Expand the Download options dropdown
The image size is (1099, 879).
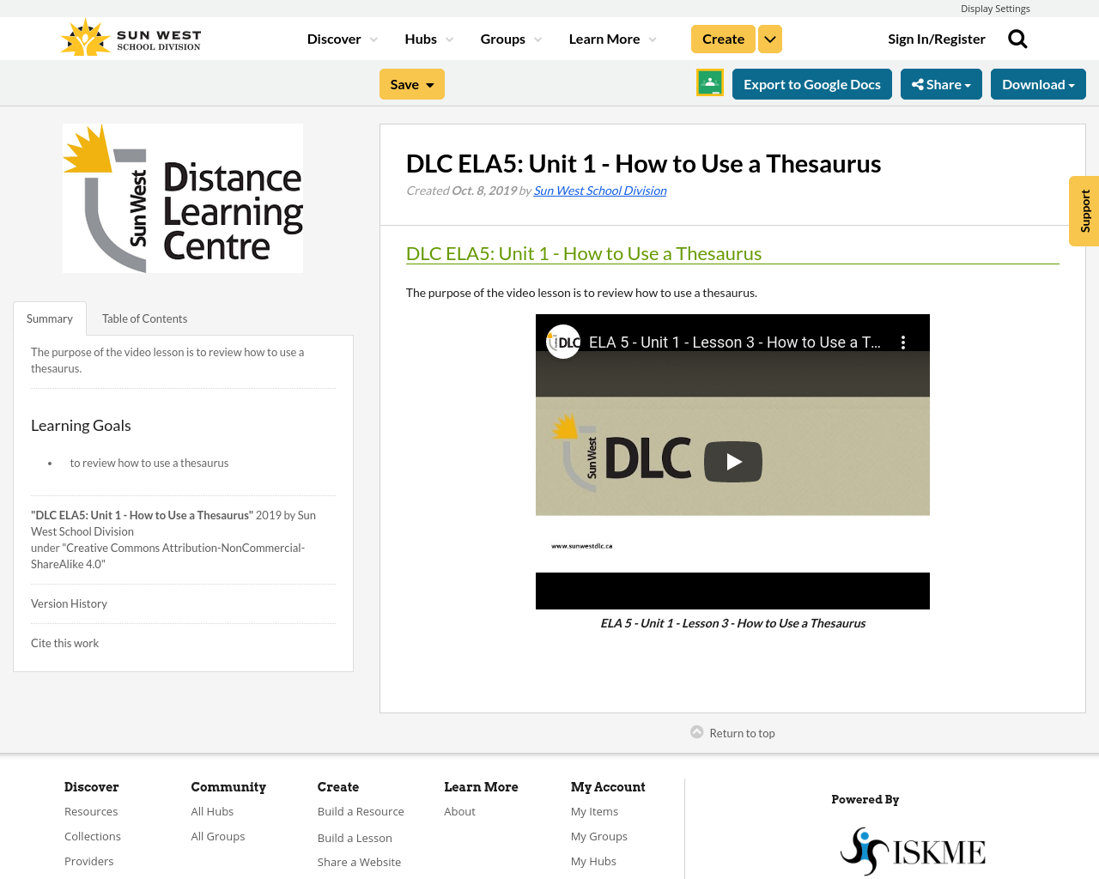click(1038, 83)
